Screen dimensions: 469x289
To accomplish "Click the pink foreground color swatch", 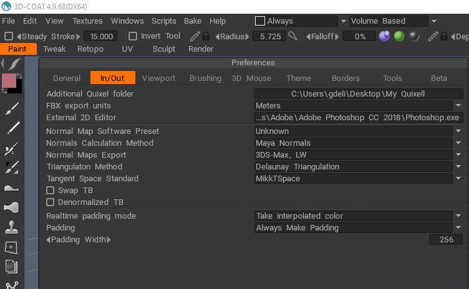I will tap(9, 80).
